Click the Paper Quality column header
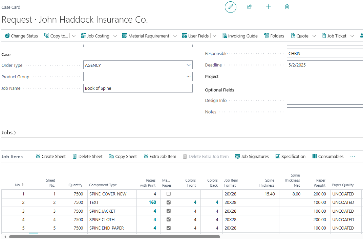The width and height of the screenshot is (363, 240). (343, 185)
